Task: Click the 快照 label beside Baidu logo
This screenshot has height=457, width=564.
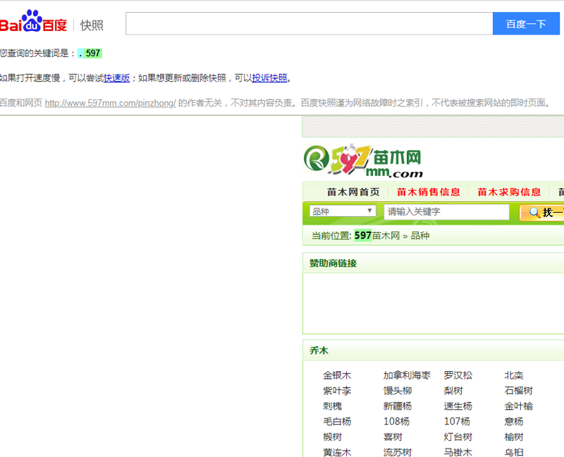Action: (92, 25)
